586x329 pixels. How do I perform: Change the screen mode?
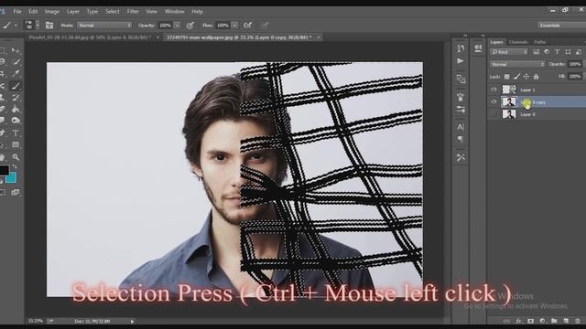16,192
